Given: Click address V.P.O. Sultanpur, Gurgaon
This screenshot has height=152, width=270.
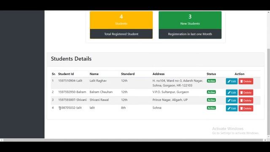Looking at the screenshot, I should click(x=170, y=92).
